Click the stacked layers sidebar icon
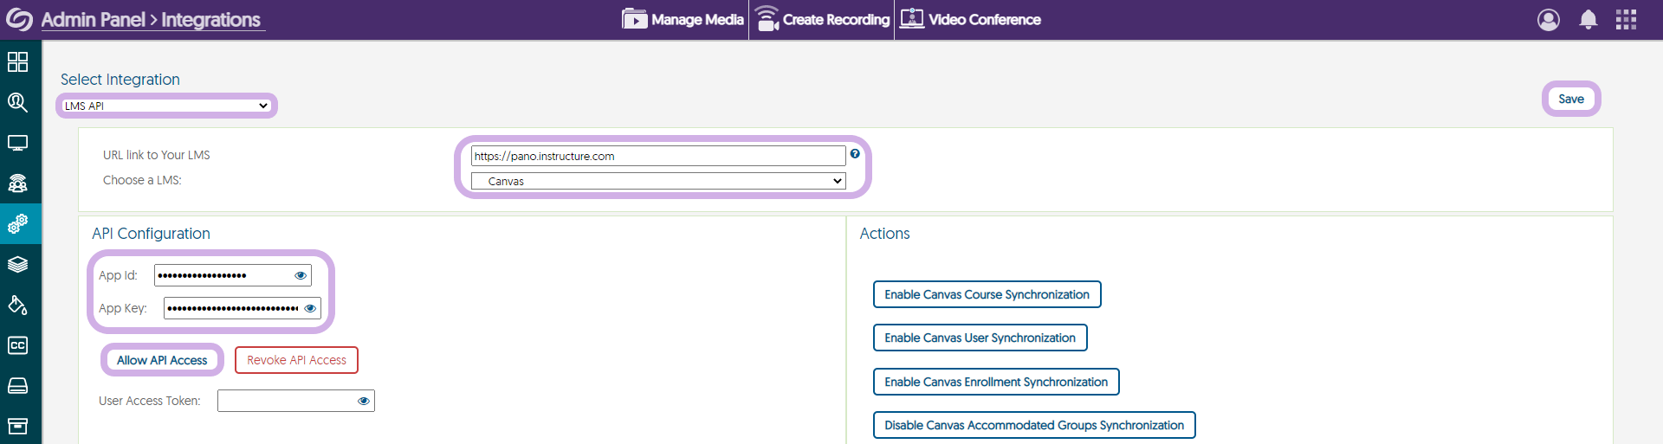The height and width of the screenshot is (444, 1663). click(17, 265)
